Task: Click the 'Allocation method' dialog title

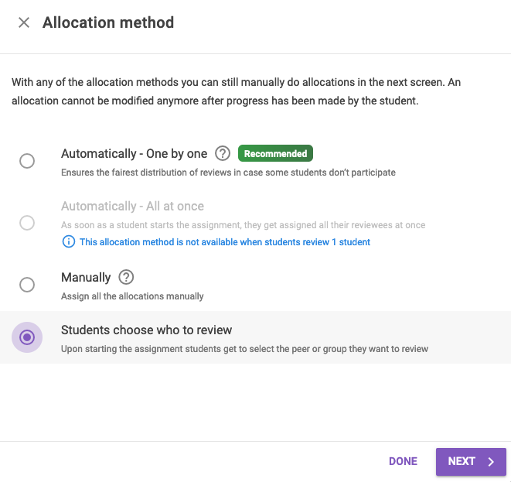Action: point(108,22)
